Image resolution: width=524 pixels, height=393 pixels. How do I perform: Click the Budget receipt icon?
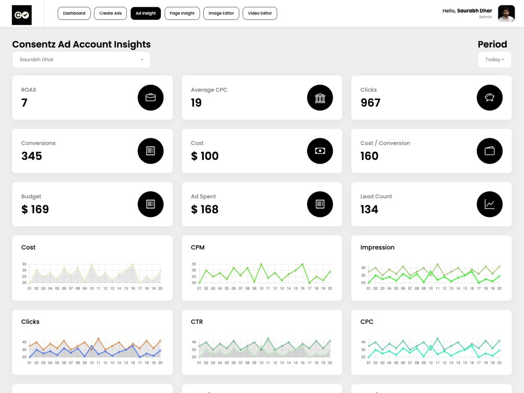150,204
